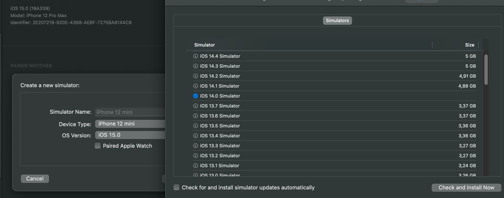Click the 3,24 GB size value
Viewport: 504px width, 198px height.
[467, 165]
